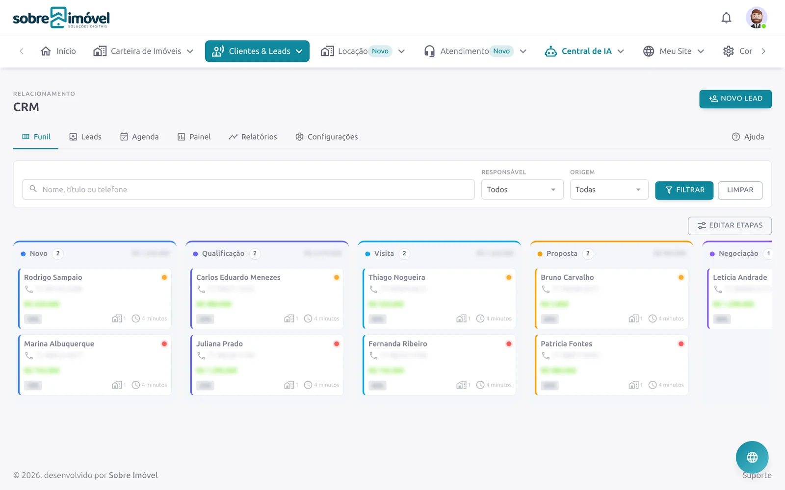This screenshot has width=785, height=490.
Task: Click the clock icon on Juliana Prado card
Action: (308, 385)
